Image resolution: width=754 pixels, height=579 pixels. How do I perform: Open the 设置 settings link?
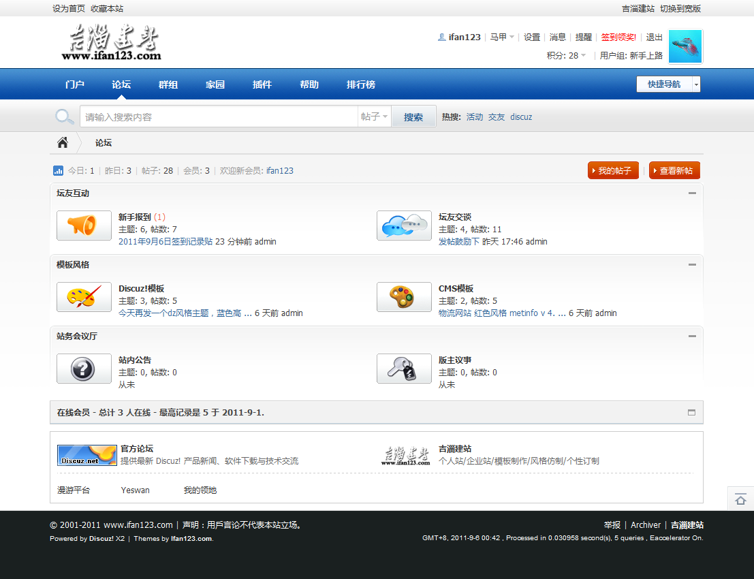[x=532, y=37]
